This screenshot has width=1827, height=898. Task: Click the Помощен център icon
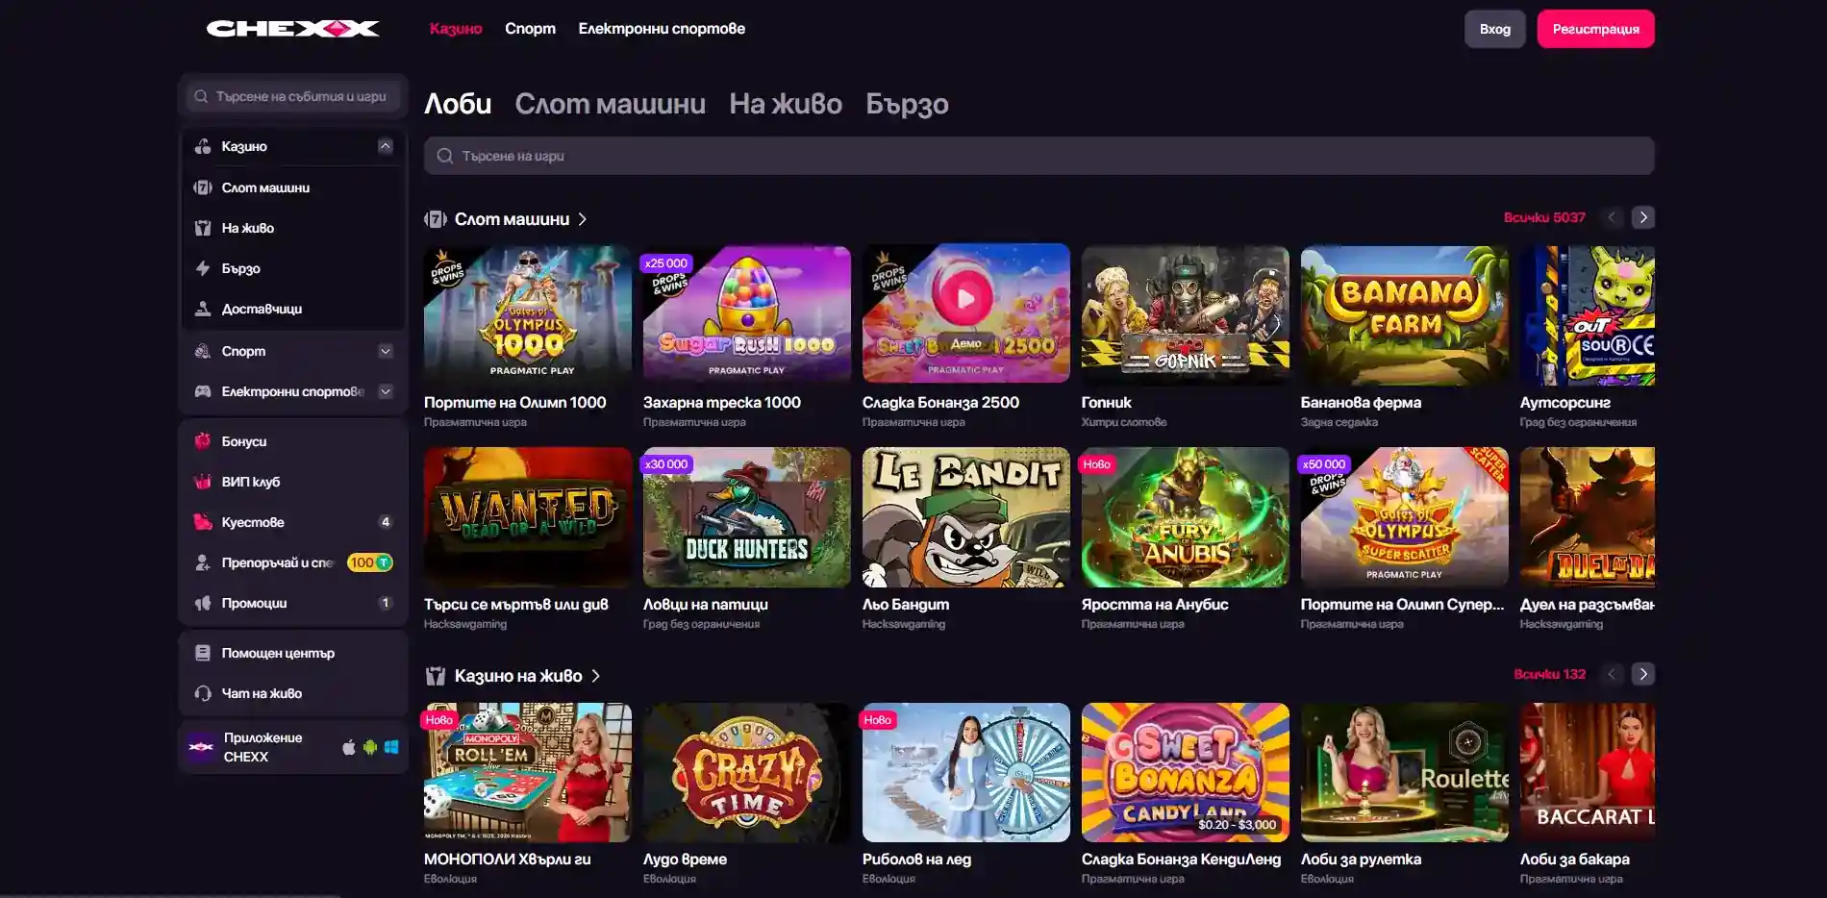[x=203, y=653]
